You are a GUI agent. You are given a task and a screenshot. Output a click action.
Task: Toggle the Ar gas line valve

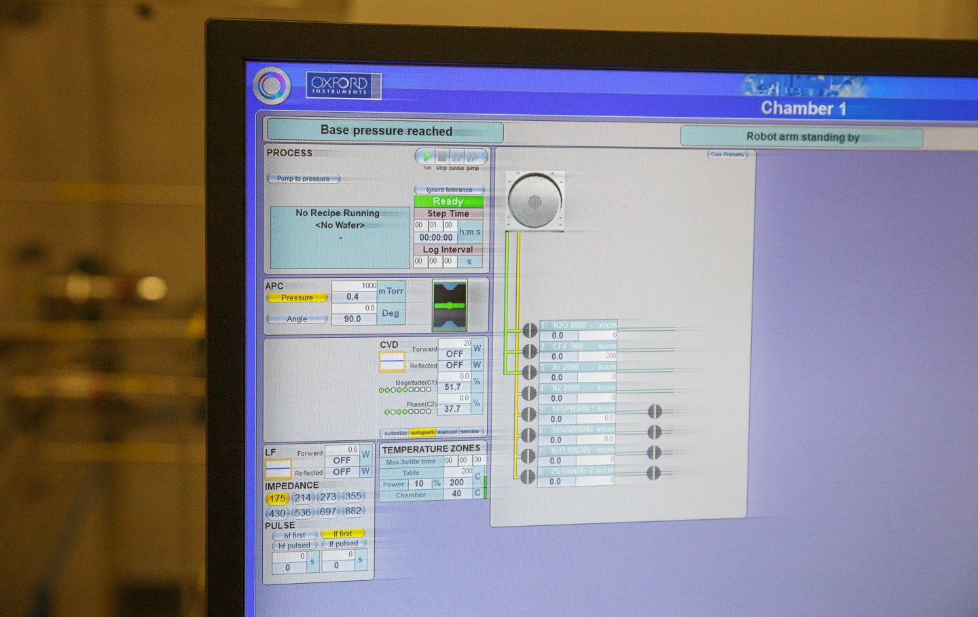coord(530,372)
